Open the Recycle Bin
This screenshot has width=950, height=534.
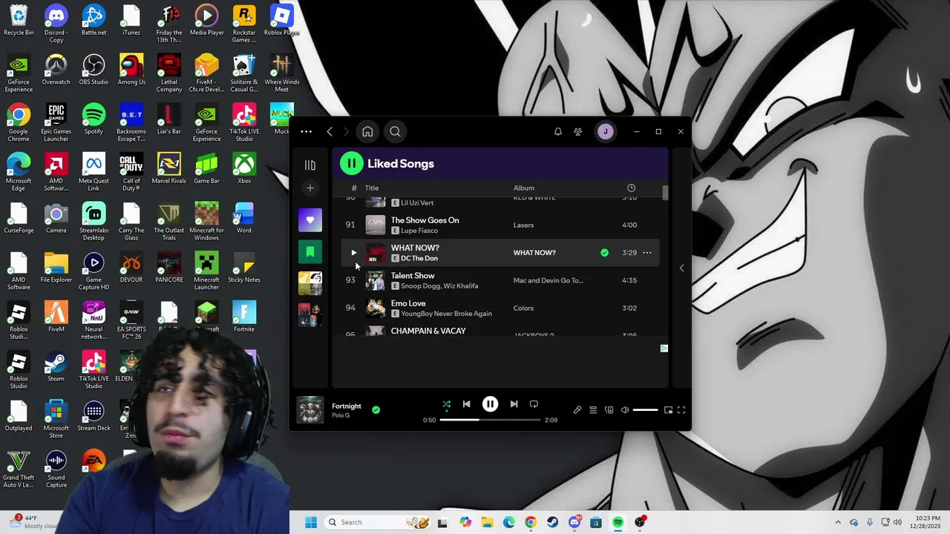pyautogui.click(x=19, y=22)
